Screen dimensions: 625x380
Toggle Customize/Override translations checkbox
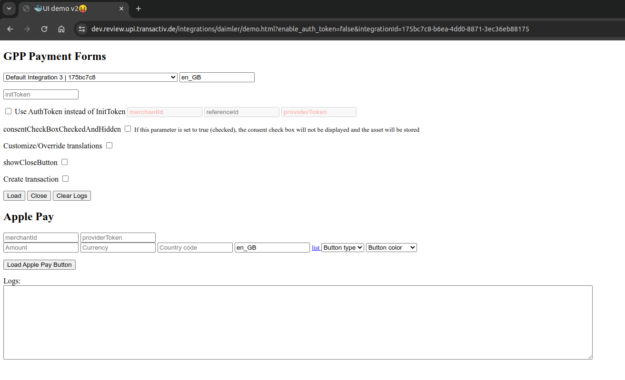pyautogui.click(x=109, y=146)
